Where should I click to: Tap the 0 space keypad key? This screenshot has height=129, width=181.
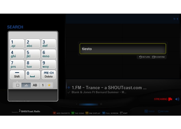(x=33, y=75)
